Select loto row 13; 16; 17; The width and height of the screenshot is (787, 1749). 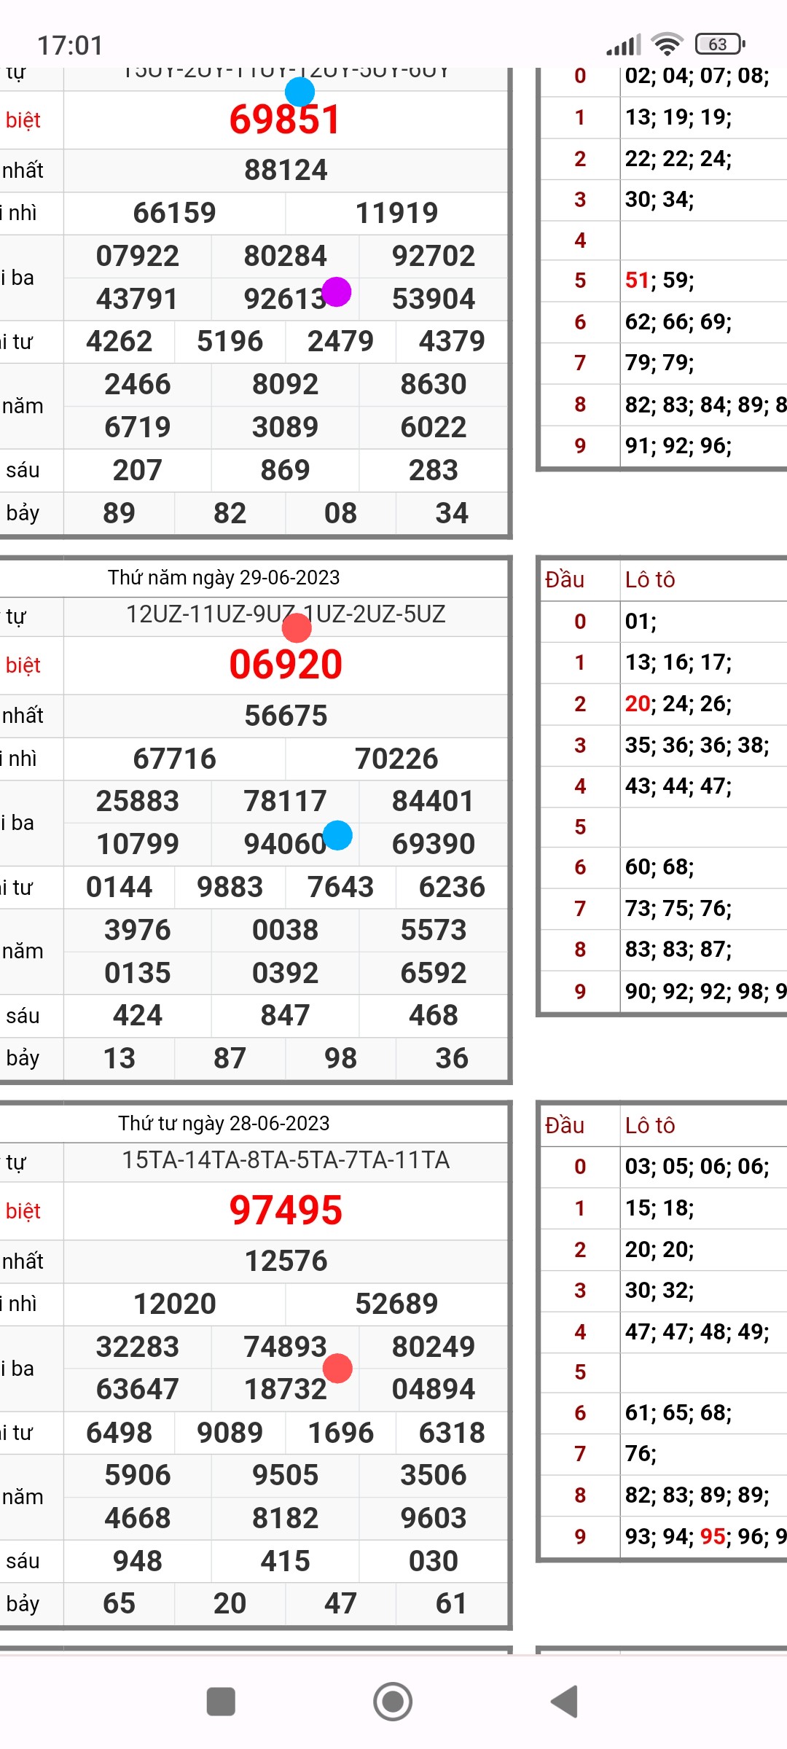click(x=678, y=662)
